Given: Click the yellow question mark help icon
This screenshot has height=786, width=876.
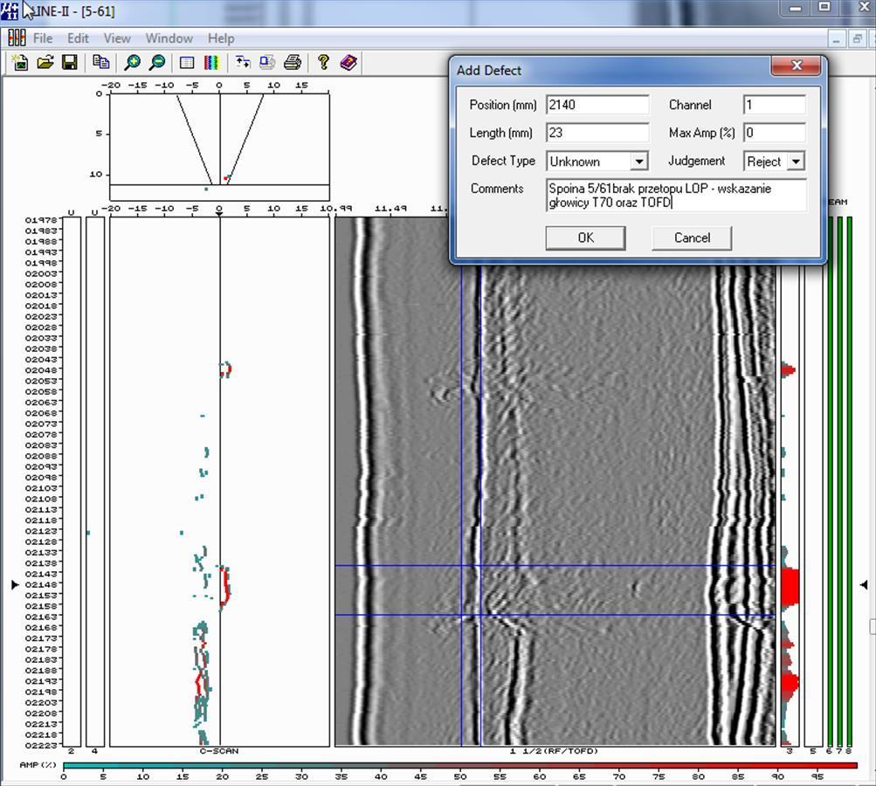Looking at the screenshot, I should (x=323, y=63).
